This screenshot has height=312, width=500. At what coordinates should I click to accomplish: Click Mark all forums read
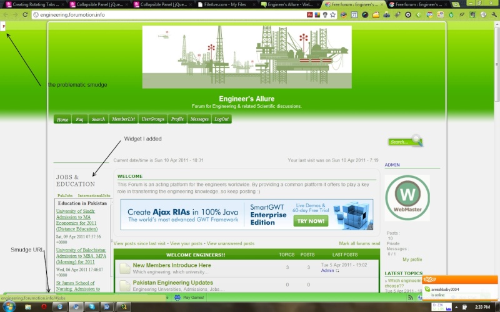click(x=359, y=243)
